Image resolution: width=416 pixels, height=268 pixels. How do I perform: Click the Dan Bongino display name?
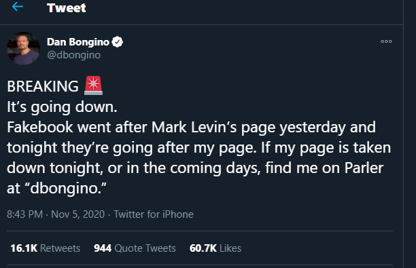click(78, 42)
